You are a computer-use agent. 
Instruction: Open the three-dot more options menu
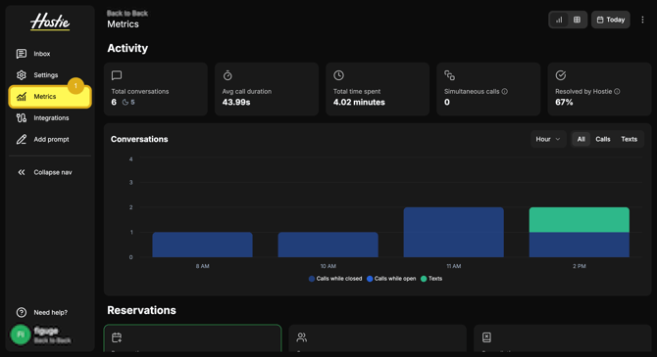(x=642, y=20)
